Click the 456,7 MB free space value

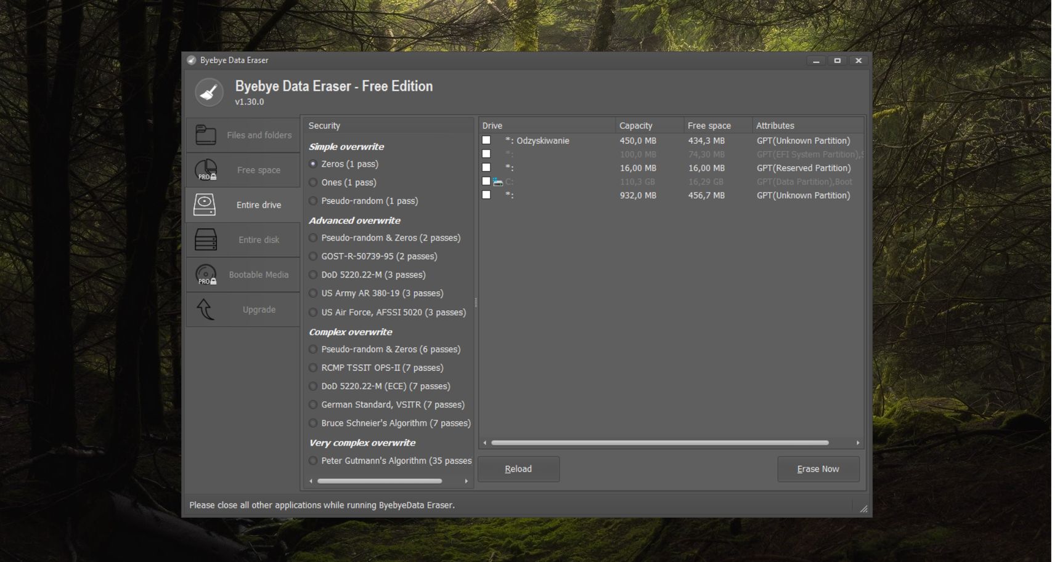(x=706, y=195)
